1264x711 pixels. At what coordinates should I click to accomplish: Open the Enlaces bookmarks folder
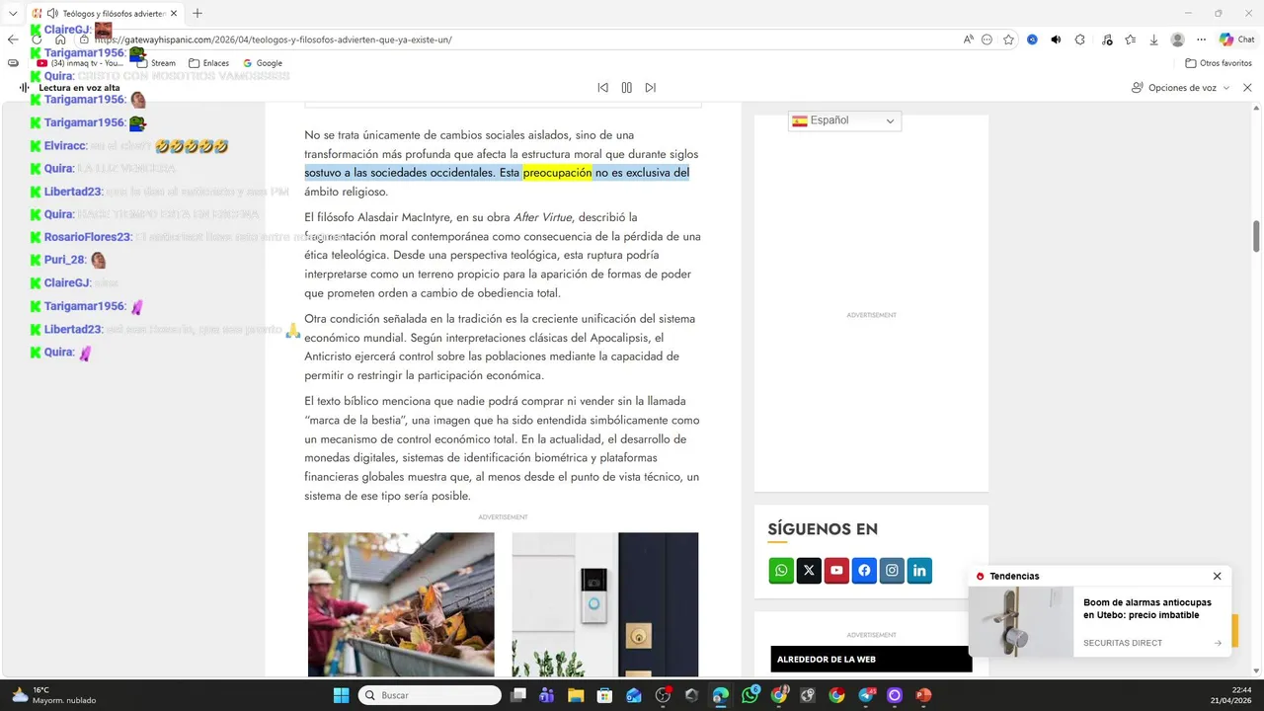click(x=208, y=63)
